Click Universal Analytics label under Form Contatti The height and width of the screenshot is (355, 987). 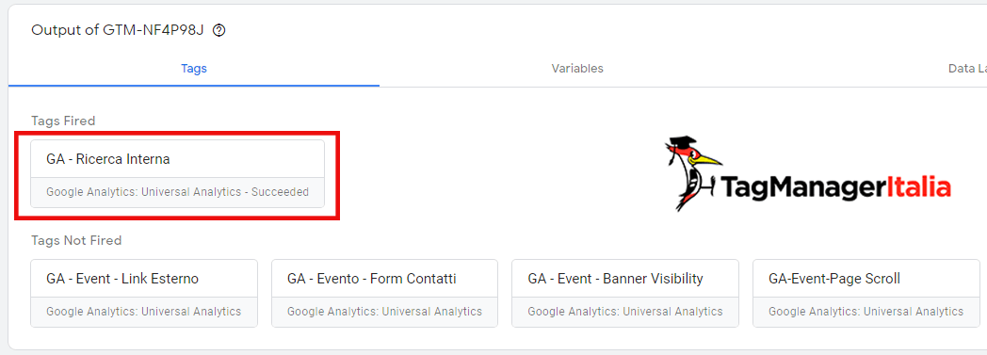(x=431, y=312)
